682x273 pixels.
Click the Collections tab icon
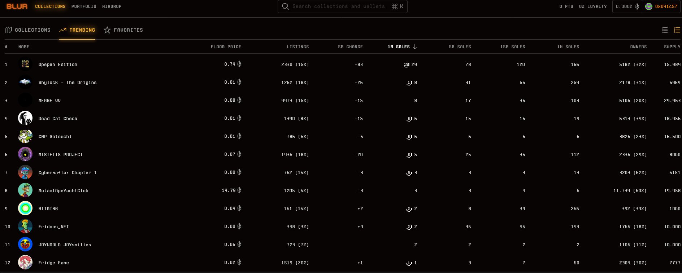(x=8, y=30)
